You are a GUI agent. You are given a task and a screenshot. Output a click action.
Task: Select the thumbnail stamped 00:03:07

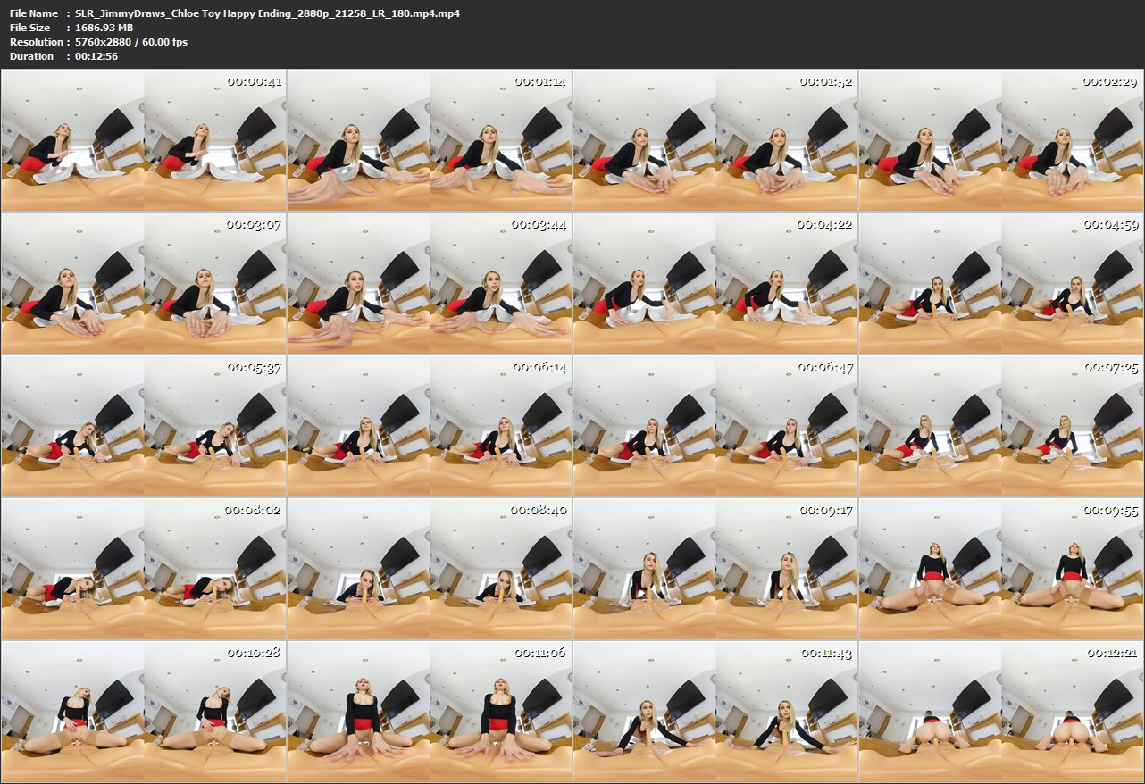[x=144, y=283]
